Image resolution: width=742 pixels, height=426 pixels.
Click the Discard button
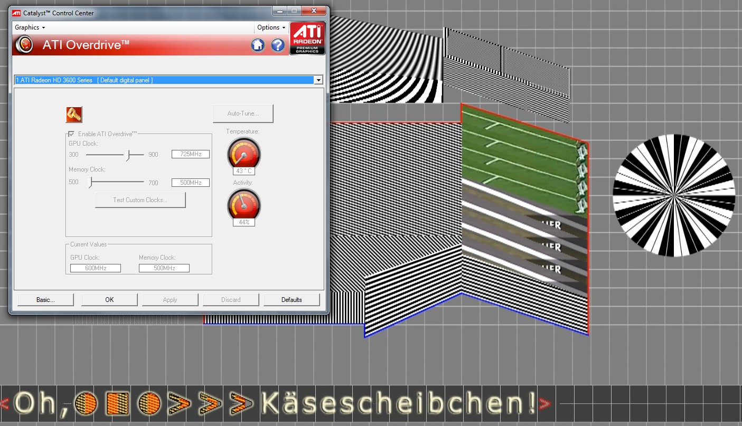click(231, 300)
